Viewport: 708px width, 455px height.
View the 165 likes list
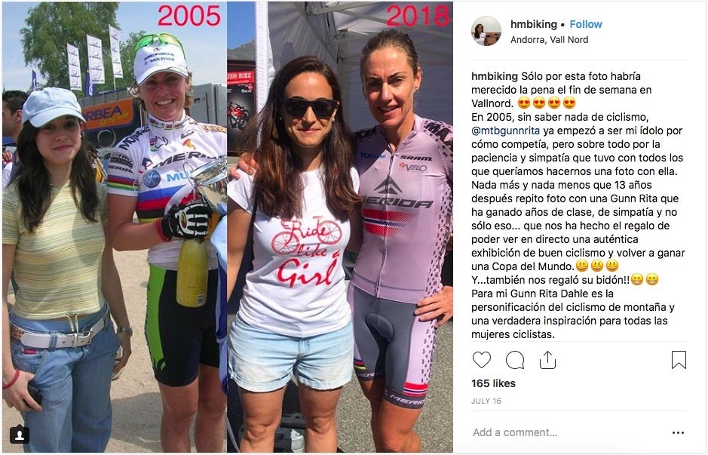coord(493,383)
